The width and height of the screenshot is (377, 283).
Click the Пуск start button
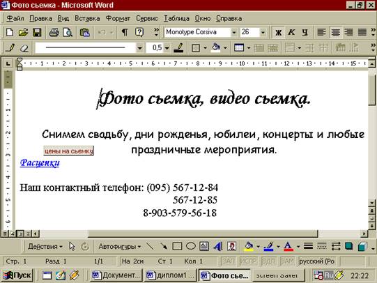[x=17, y=275]
